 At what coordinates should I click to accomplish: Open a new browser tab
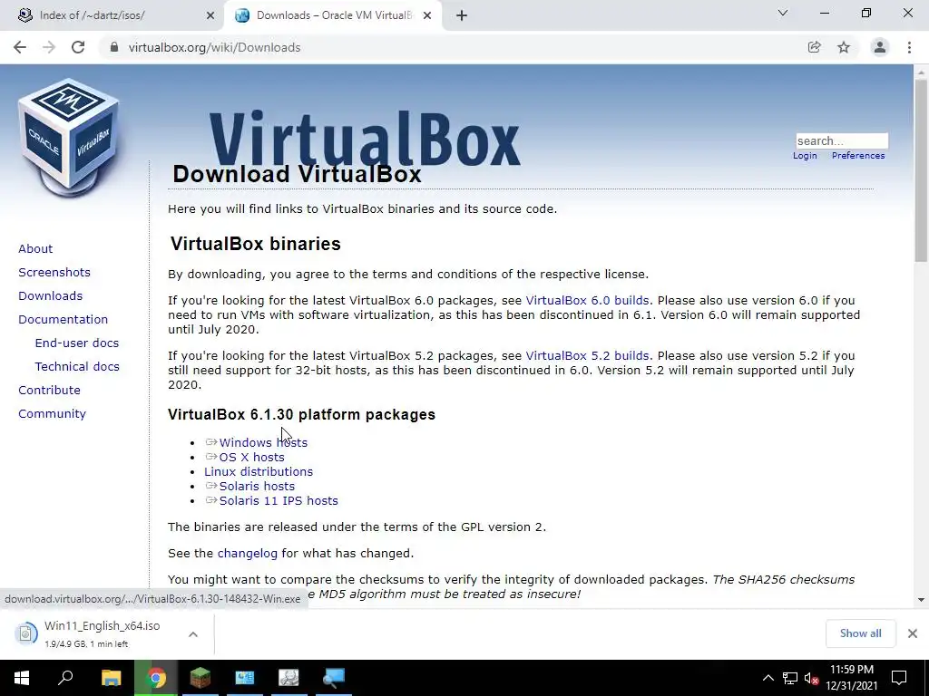(462, 16)
